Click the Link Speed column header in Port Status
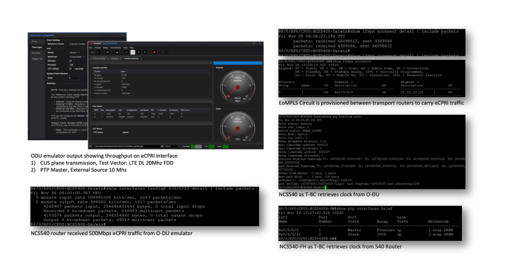 144,110
